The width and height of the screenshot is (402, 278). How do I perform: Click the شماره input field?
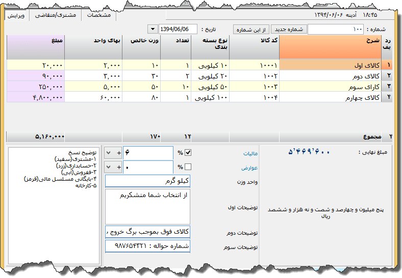(336, 30)
